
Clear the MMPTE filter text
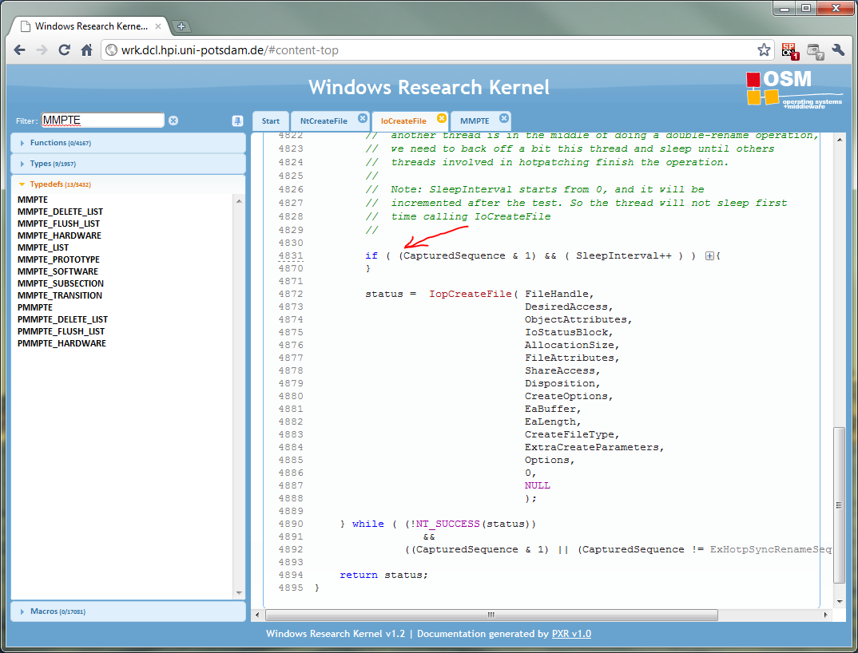point(173,121)
